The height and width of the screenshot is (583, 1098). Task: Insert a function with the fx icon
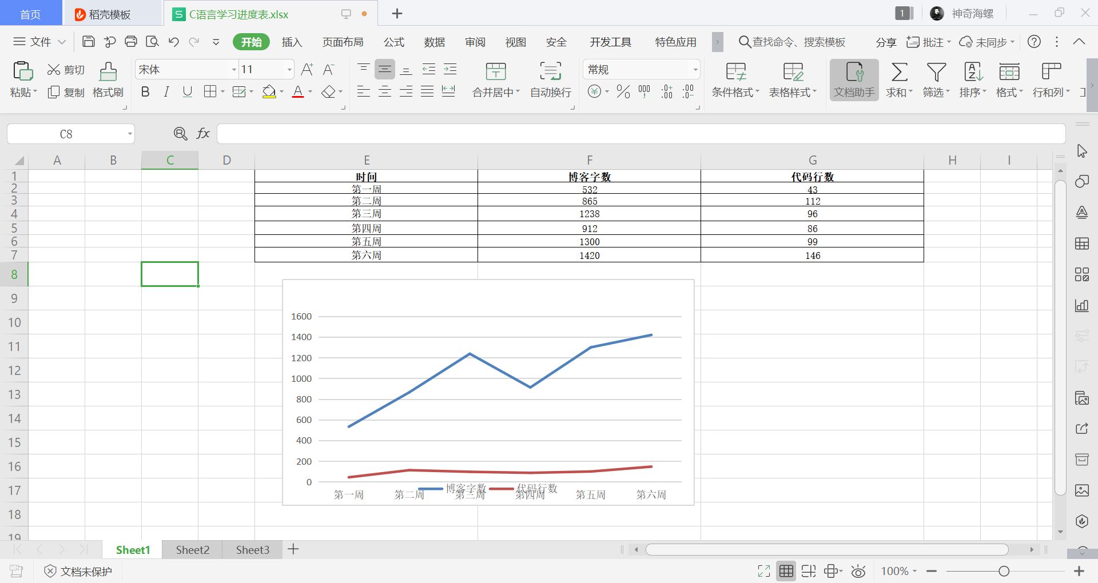pos(203,134)
